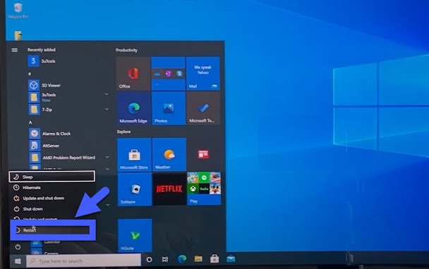
Task: Expand the 7-Zip folder chevron
Action: pos(107,109)
